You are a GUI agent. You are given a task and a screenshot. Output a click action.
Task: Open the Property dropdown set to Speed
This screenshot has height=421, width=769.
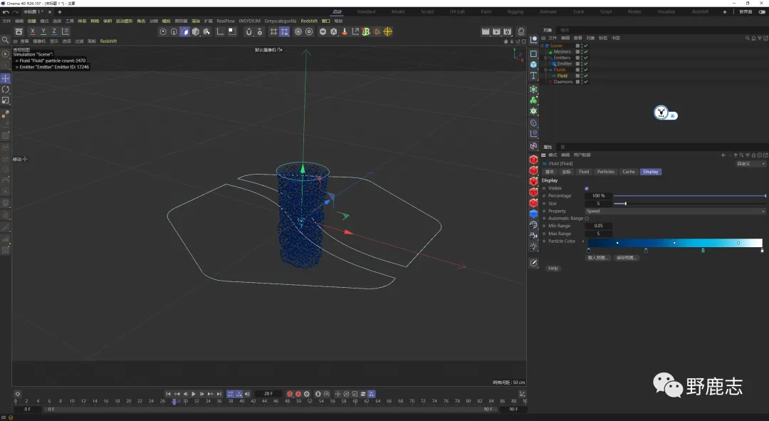click(675, 211)
